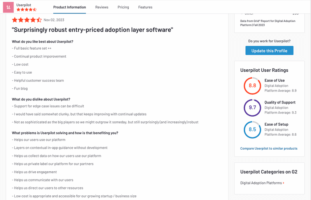Click the Userpilot User Ratings heading
Viewport: 311px width, 200px height.
tap(264, 71)
